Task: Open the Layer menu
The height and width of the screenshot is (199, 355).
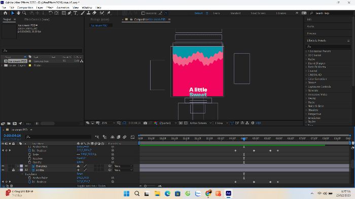Action: tap(40, 8)
